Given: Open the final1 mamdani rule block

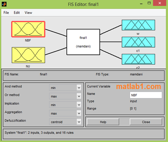Looking at the screenshot, I should coord(83,42).
